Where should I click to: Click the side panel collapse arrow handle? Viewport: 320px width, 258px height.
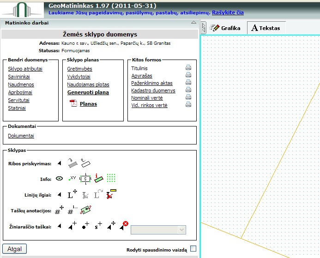204,28
